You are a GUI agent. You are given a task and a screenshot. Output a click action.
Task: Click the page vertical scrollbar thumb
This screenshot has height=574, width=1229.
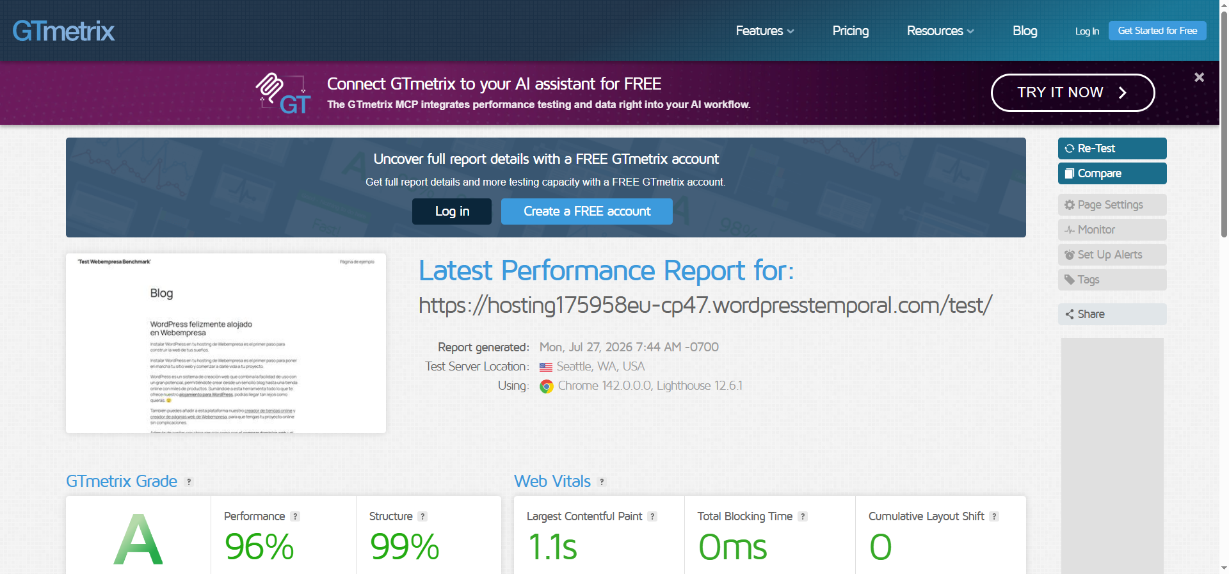coord(1224,124)
